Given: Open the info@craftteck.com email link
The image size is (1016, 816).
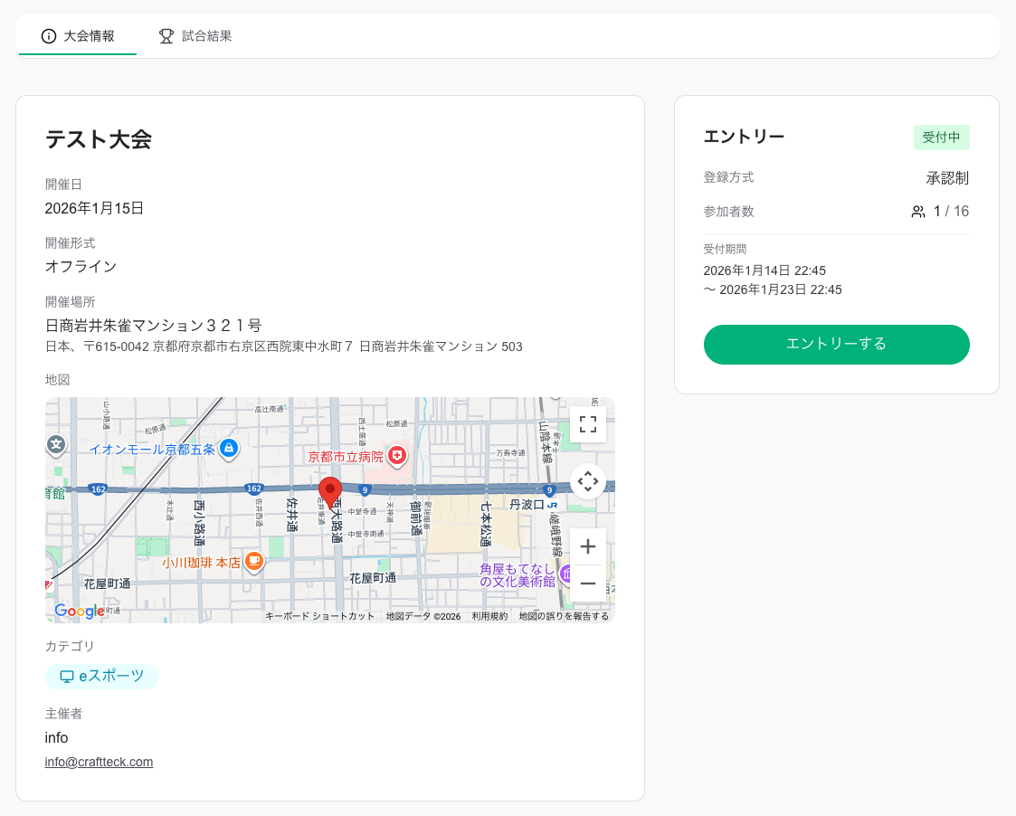Looking at the screenshot, I should [x=99, y=762].
